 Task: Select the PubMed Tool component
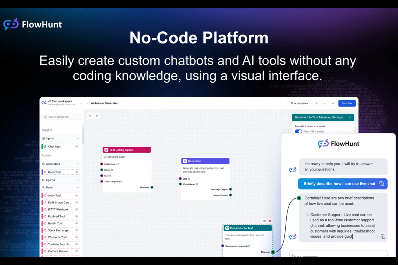(61, 216)
